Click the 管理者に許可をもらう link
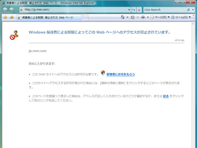197x148 pixels. (120, 74)
